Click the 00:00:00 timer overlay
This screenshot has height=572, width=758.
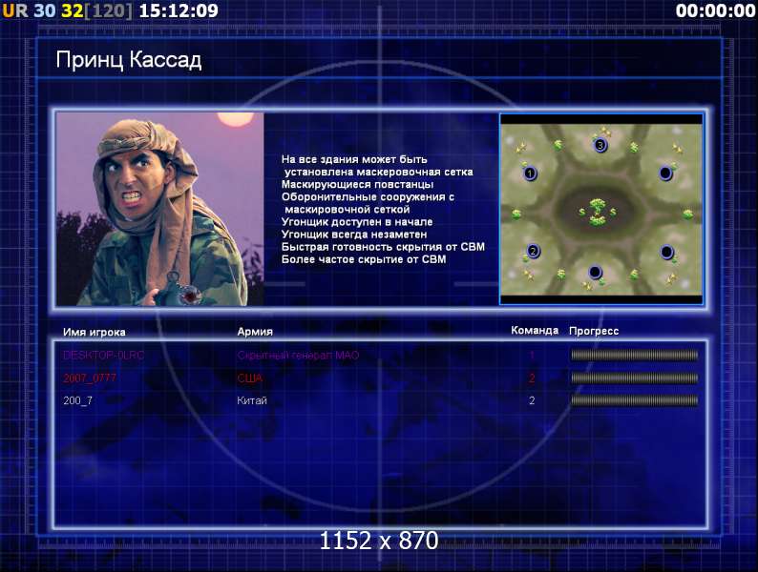tap(715, 10)
